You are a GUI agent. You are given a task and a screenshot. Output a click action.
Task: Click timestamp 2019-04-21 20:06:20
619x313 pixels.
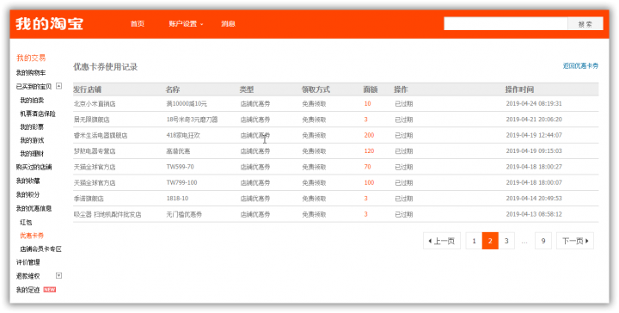(534, 120)
